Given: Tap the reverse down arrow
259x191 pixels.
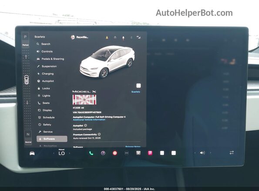Looking at the screenshot, I should tap(27, 102).
